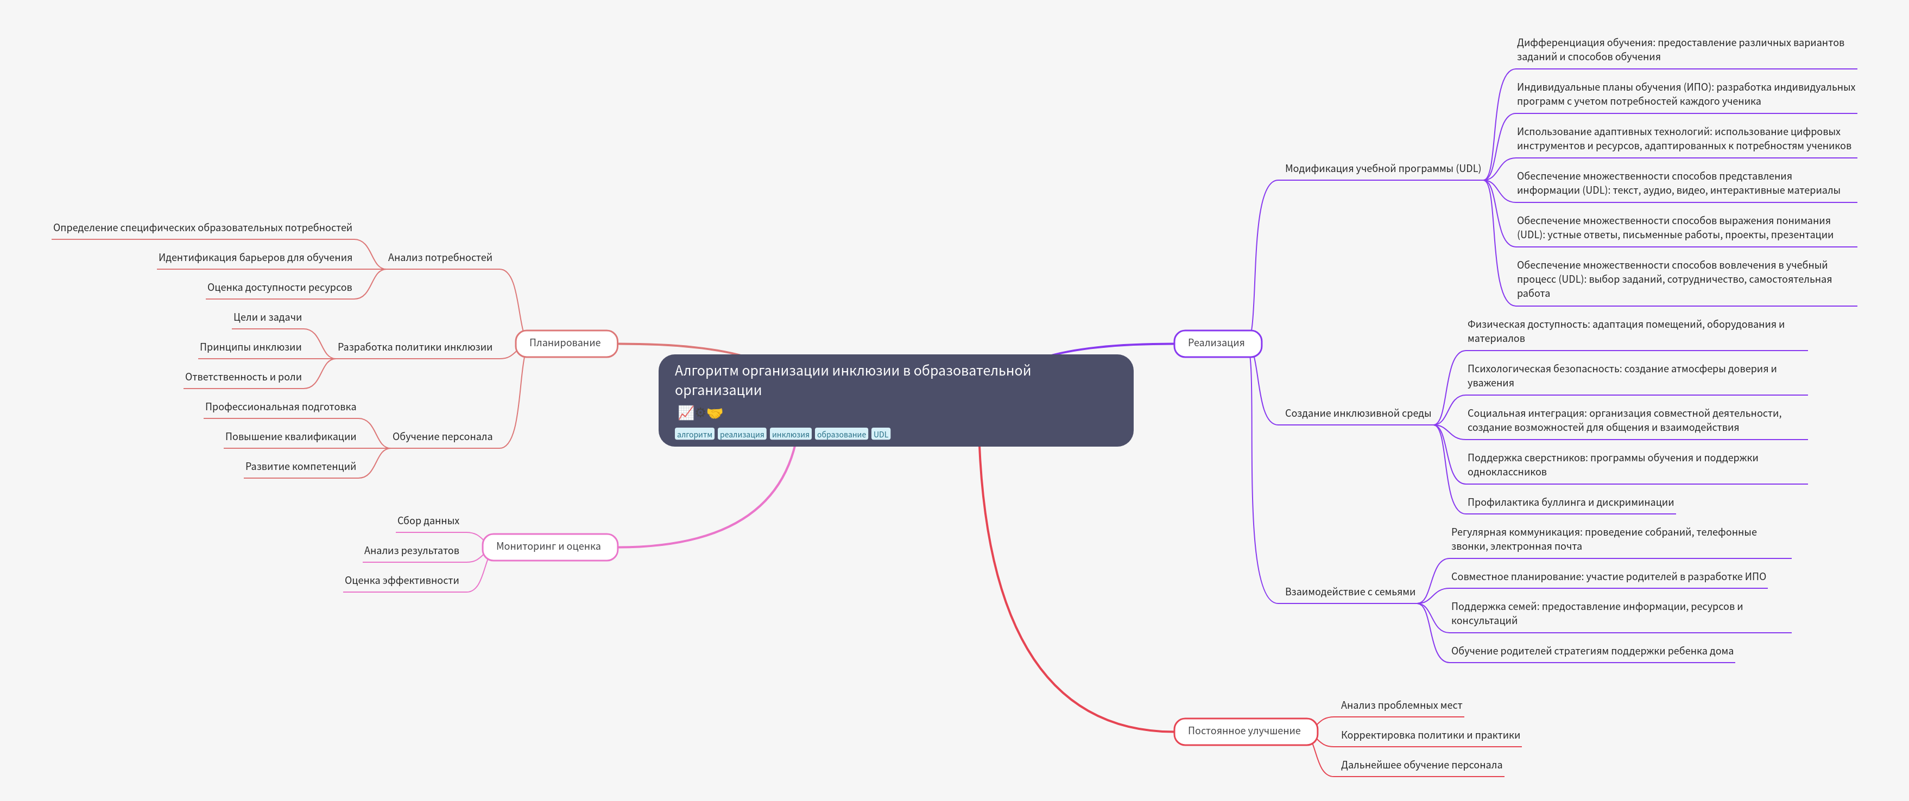Select the 'Цели и задачи' leaf
The image size is (1909, 801).
pos(268,318)
